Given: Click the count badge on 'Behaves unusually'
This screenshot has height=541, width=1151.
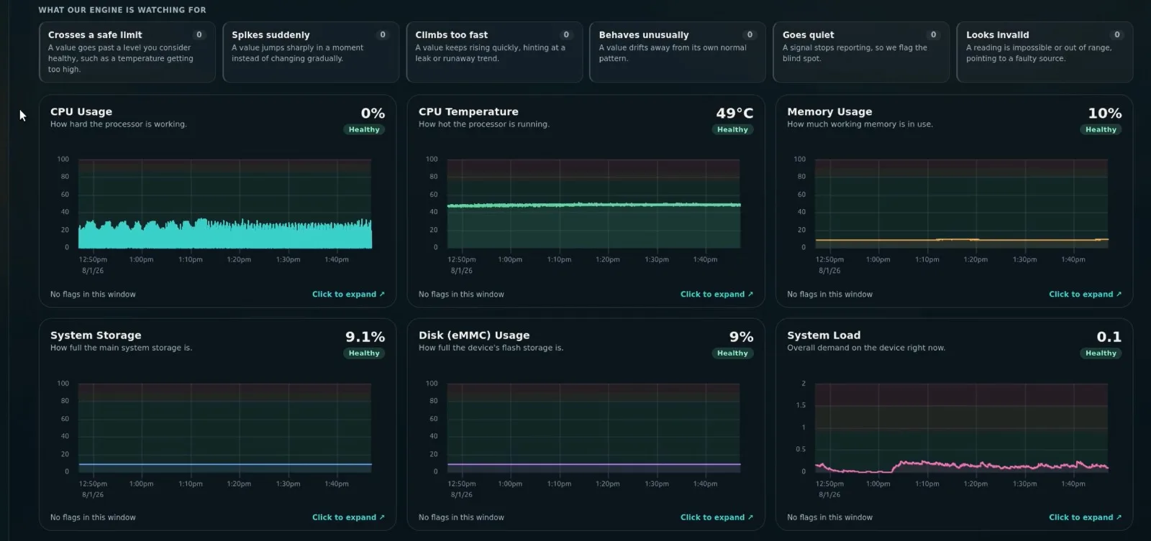Looking at the screenshot, I should point(750,34).
